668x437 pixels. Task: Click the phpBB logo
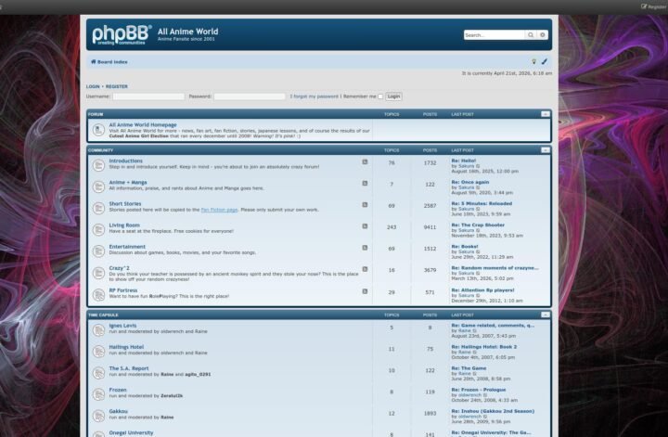point(122,35)
